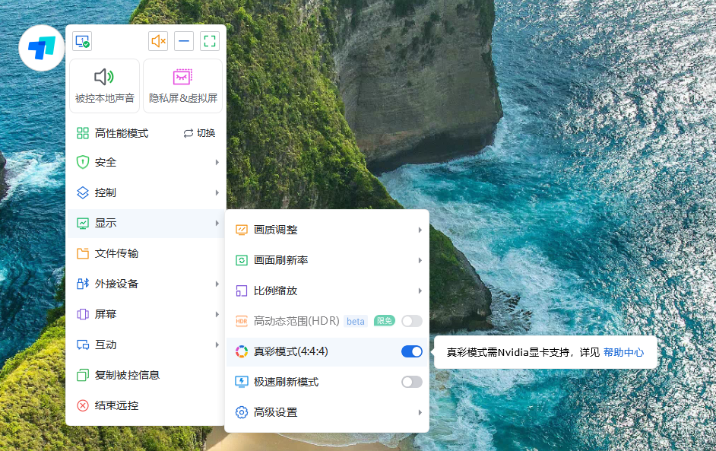Click the 切换 mode switch button
The image size is (716, 451).
pos(200,133)
